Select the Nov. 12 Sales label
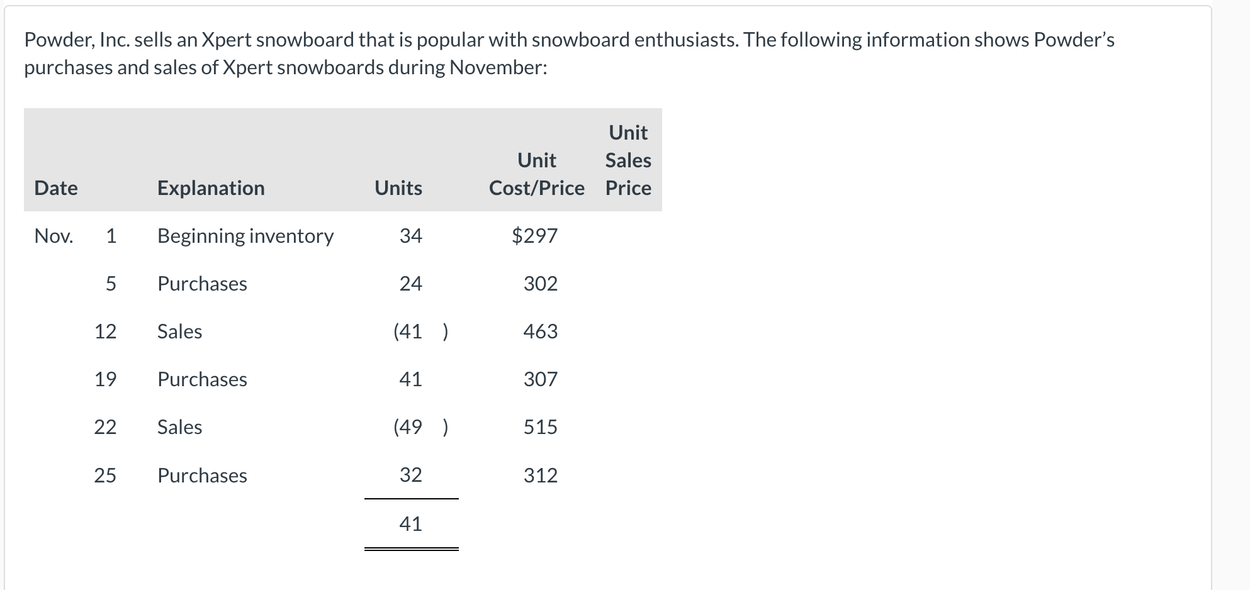The height and width of the screenshot is (590, 1250). 179,331
